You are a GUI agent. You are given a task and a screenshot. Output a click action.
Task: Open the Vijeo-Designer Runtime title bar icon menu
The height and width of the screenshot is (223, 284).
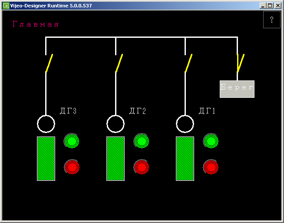point(6,5)
